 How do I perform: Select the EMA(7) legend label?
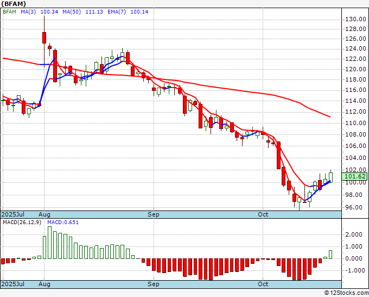tap(117, 12)
